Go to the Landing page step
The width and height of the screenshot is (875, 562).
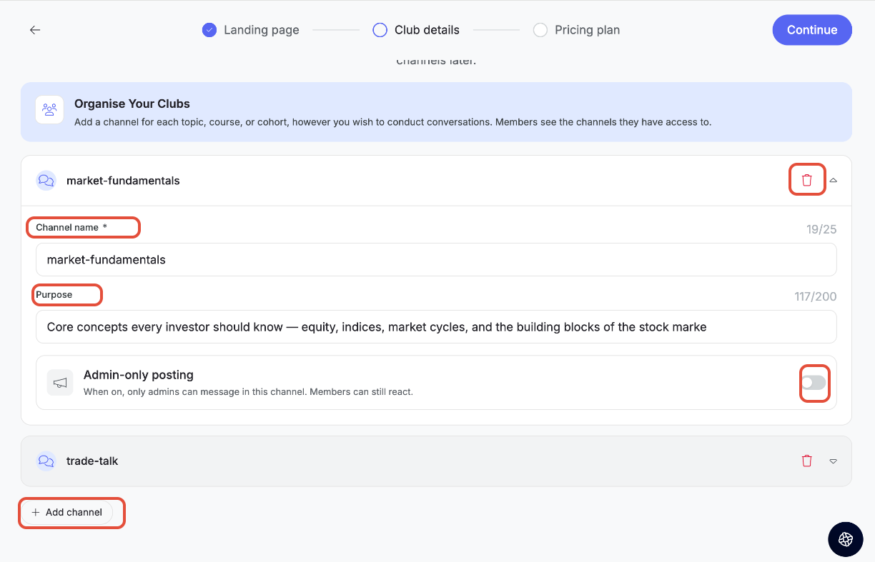pyautogui.click(x=251, y=30)
